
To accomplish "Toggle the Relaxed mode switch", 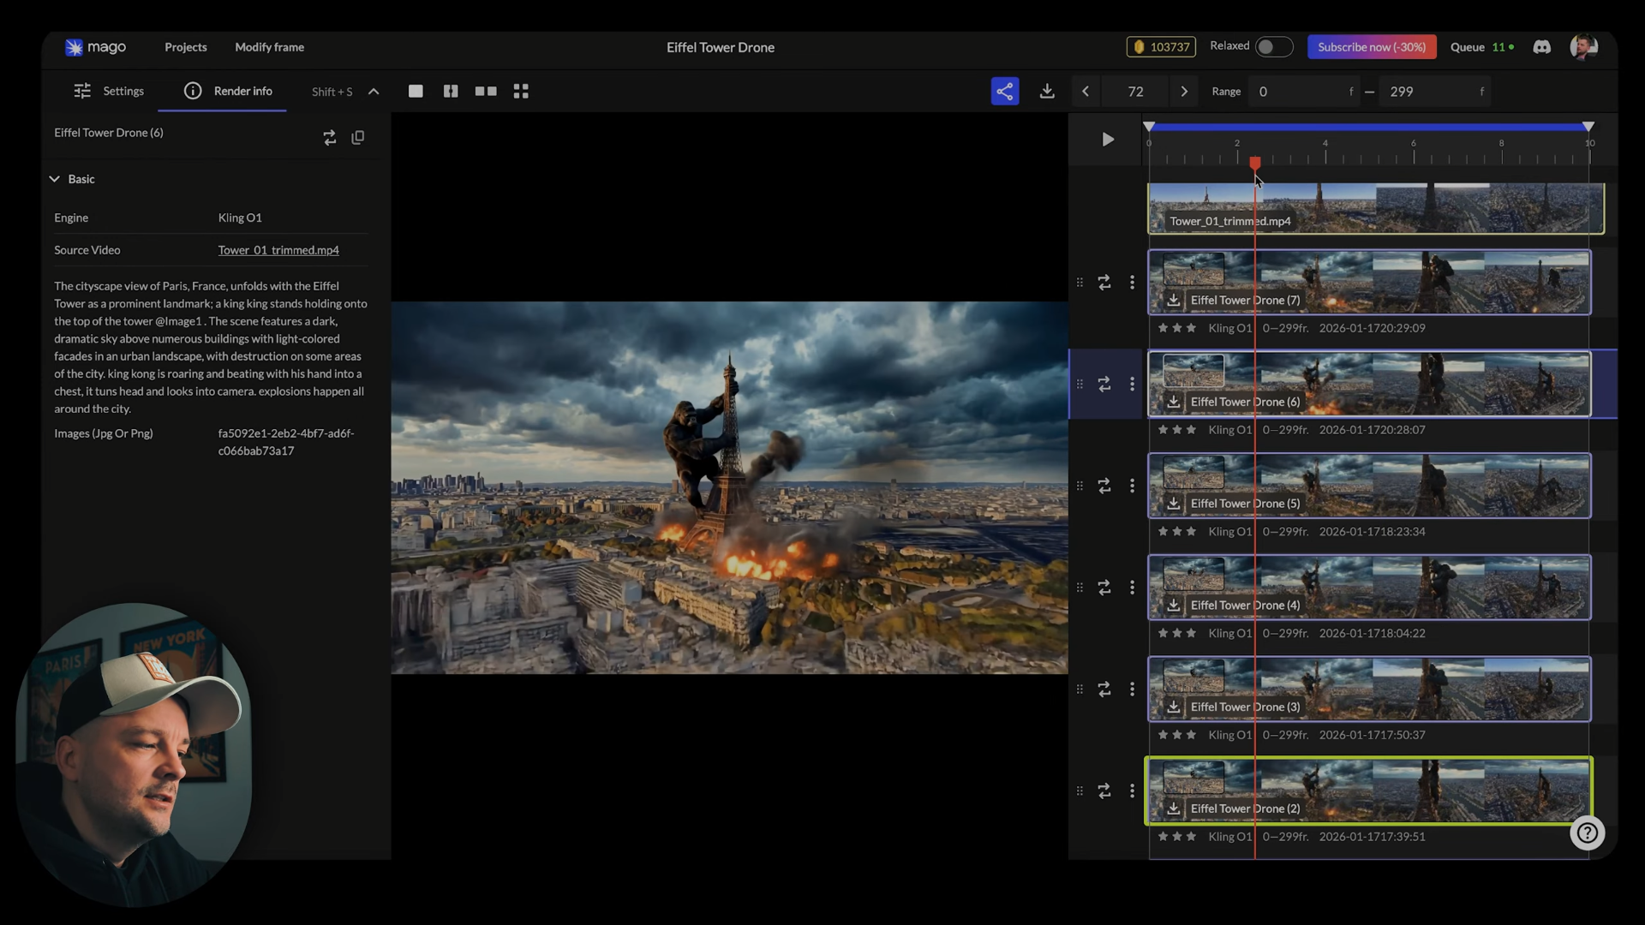I will pyautogui.click(x=1273, y=47).
